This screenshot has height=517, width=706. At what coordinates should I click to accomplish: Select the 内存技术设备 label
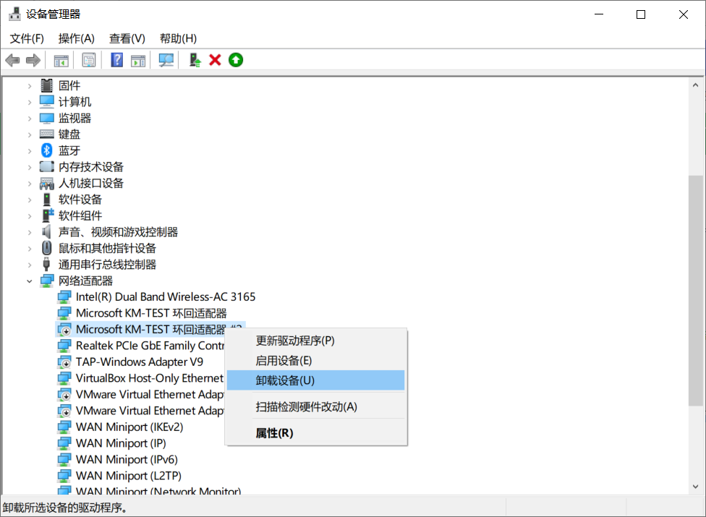[x=91, y=167]
